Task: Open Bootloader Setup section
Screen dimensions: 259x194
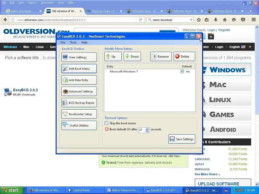Action: pos(79,114)
